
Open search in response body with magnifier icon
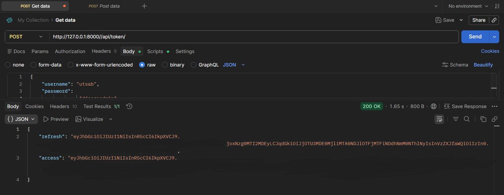click(467, 119)
